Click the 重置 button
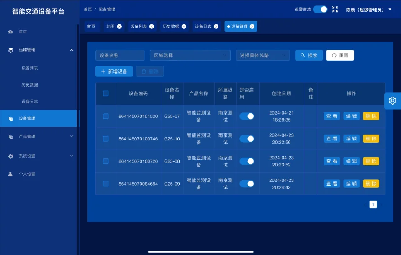 pyautogui.click(x=340, y=55)
